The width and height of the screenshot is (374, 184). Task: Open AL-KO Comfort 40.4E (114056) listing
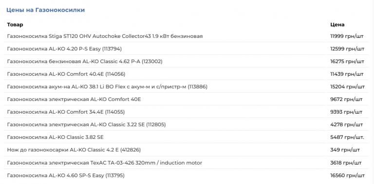tap(66, 74)
